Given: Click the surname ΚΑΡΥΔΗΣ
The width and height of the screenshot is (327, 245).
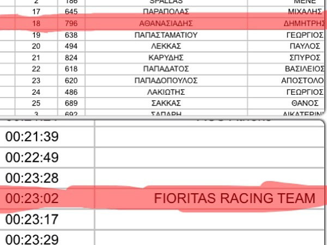Looking at the screenshot, I should [x=166, y=58].
